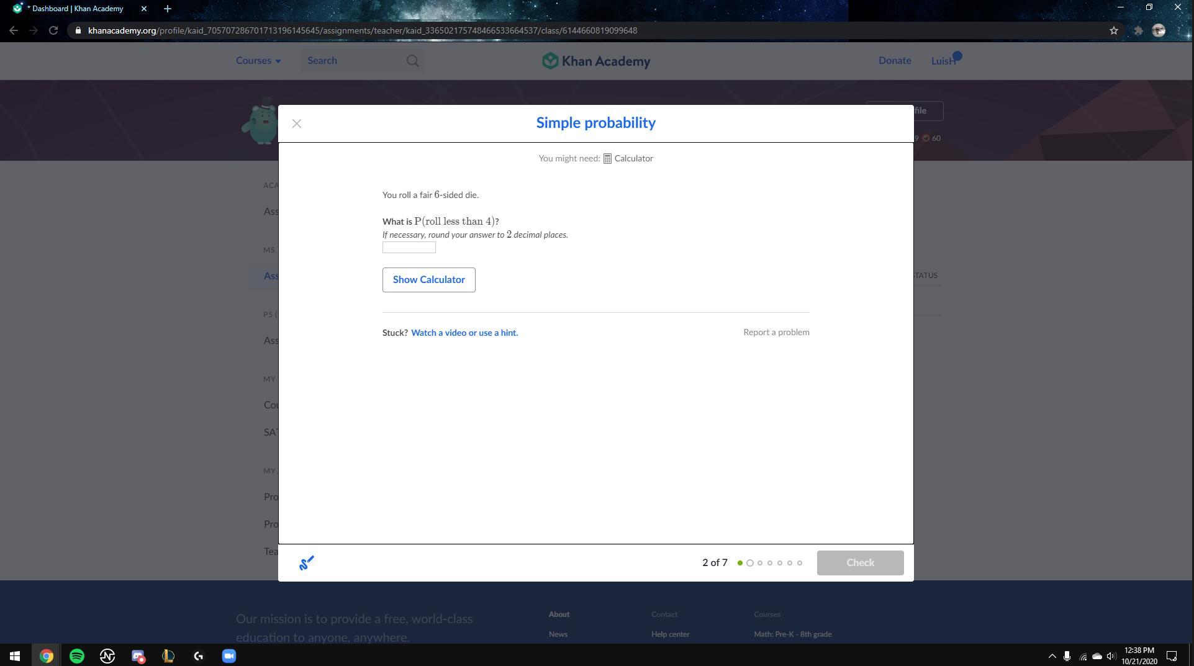Reload the current page
This screenshot has width=1194, height=666.
point(53,30)
